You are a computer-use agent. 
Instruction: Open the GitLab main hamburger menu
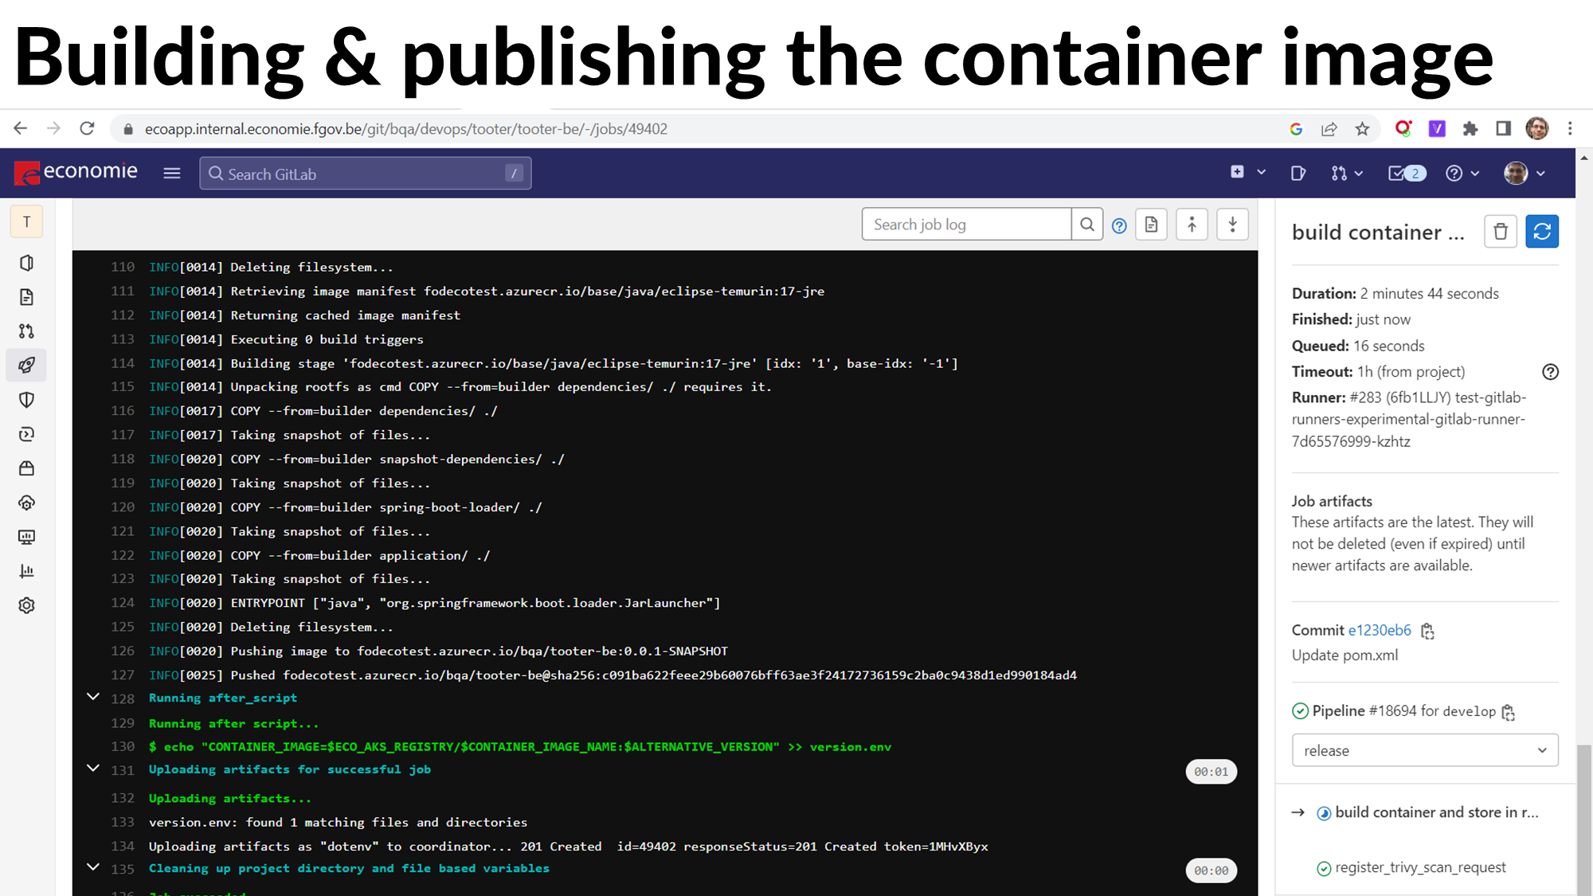pos(172,173)
